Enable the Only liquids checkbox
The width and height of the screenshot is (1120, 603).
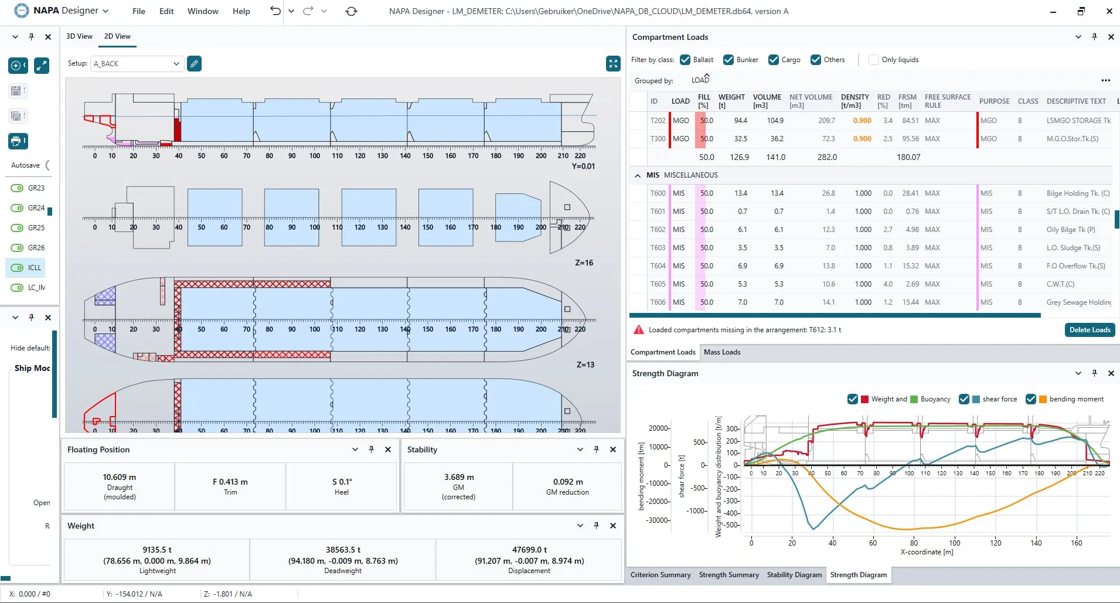point(873,60)
